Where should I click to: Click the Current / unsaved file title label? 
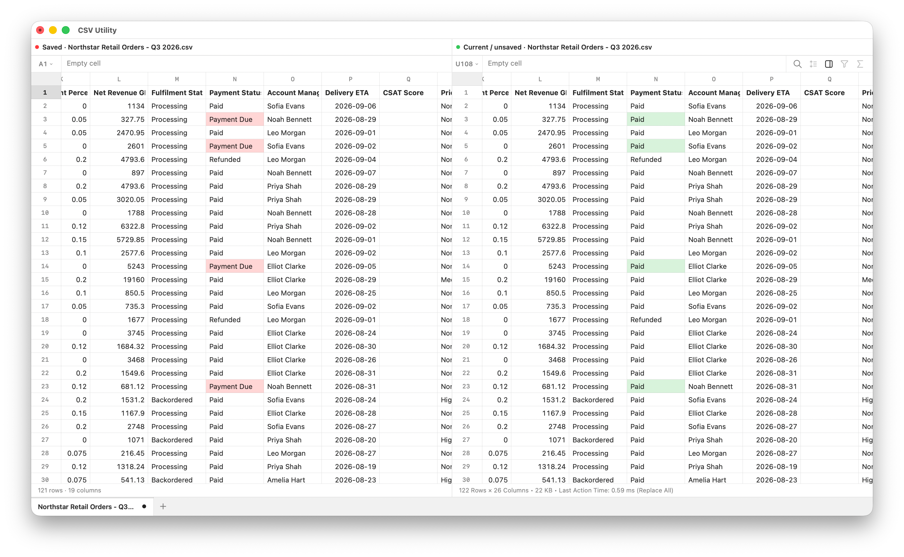point(557,47)
